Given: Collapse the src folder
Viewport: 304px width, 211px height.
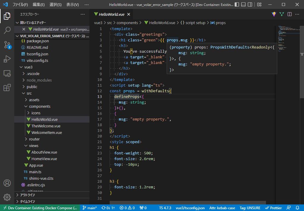Looking at the screenshot, I should 52,93.
